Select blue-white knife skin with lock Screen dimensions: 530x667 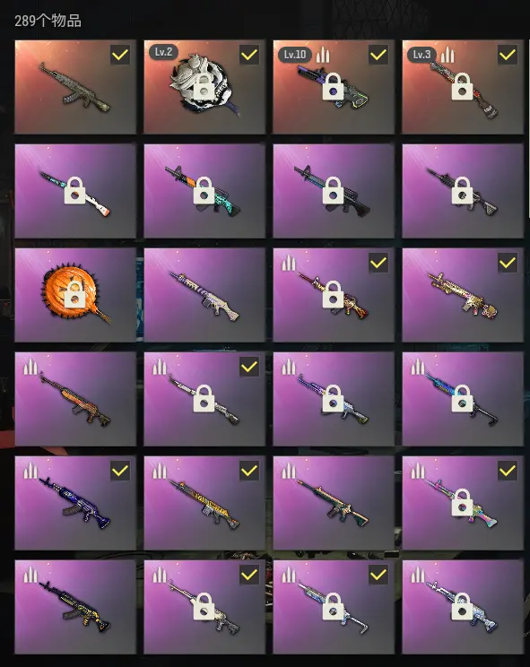tap(75, 191)
